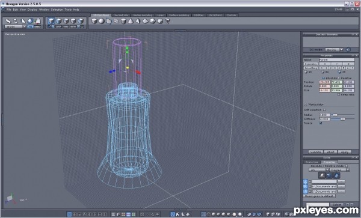This screenshot has width=361, height=218.
Task: Enable the Keep ratio checkbox
Action: pyautogui.click(x=339, y=94)
